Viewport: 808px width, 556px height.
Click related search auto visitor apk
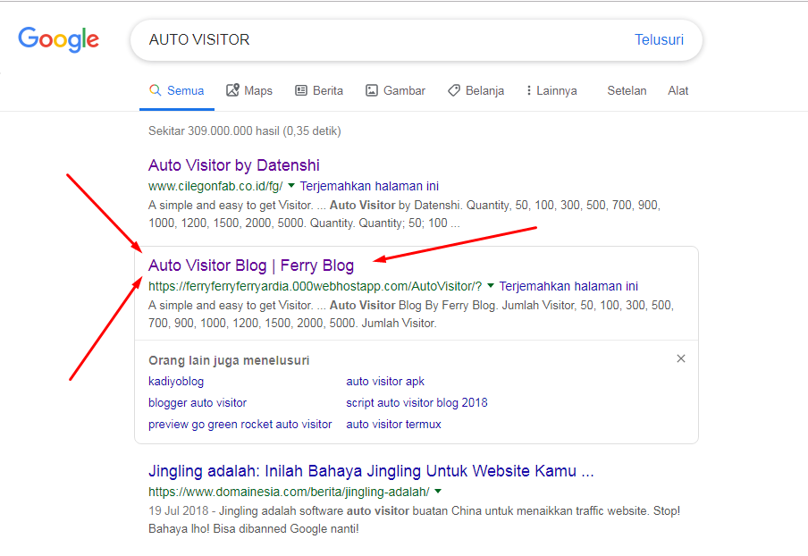coord(385,382)
